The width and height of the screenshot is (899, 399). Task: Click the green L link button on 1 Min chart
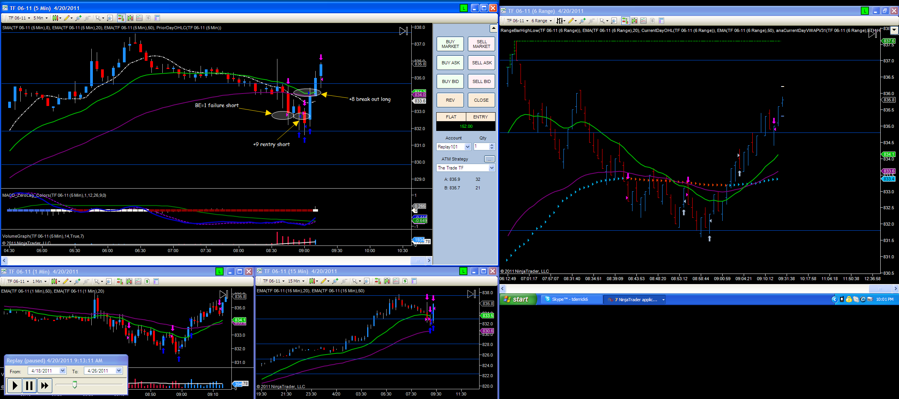tap(219, 271)
